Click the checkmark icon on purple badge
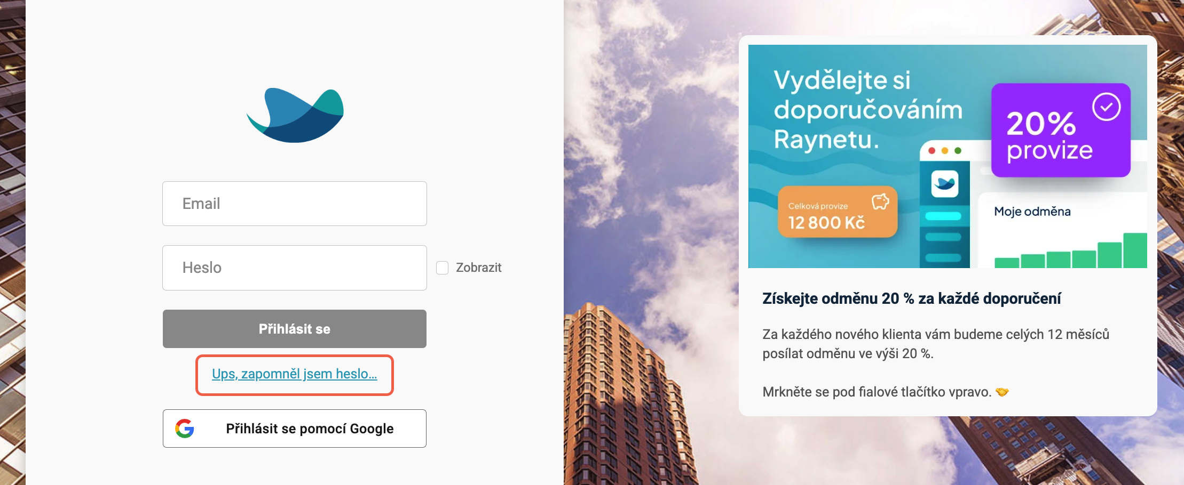Screen dimensions: 1184x485 [x=1106, y=107]
